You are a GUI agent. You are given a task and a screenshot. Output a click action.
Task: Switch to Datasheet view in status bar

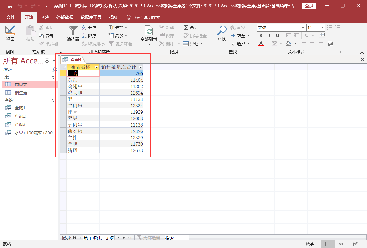(x=328, y=244)
